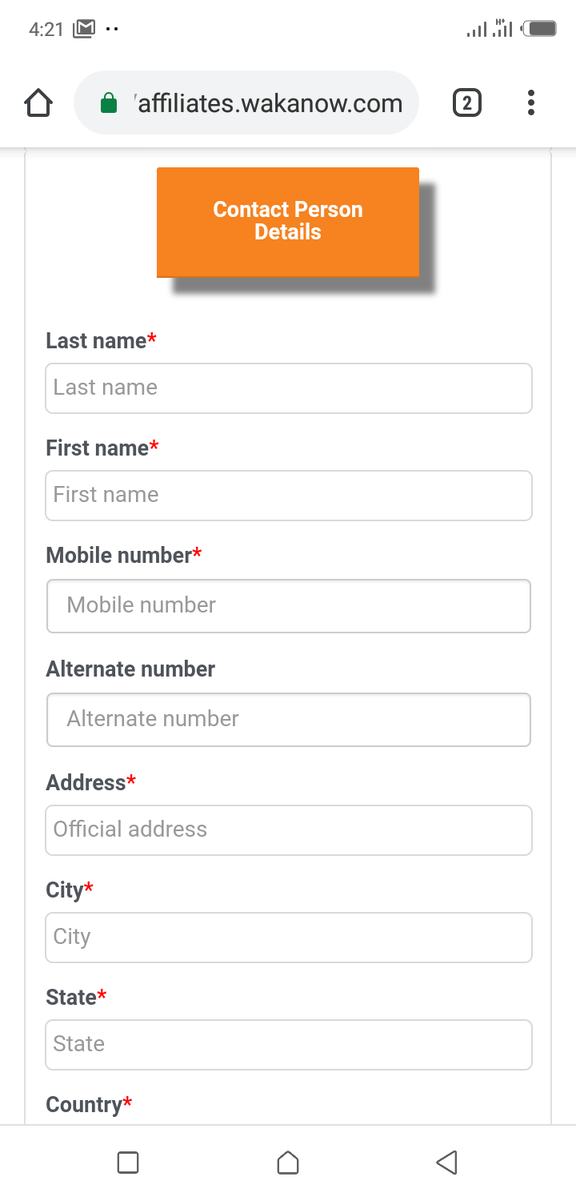Tap the Gmail notification icon in status bar

(x=84, y=30)
